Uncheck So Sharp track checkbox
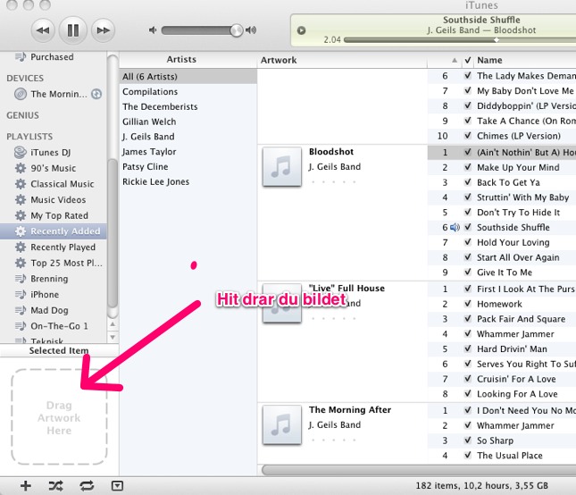 (468, 440)
